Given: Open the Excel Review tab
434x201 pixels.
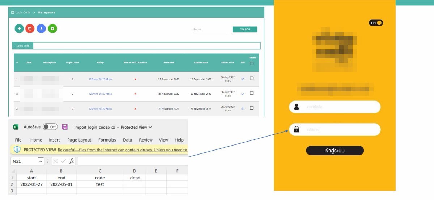Looking at the screenshot, I should pos(146,140).
